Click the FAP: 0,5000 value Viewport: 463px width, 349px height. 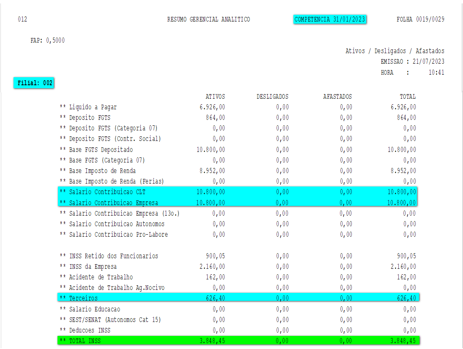[47, 41]
